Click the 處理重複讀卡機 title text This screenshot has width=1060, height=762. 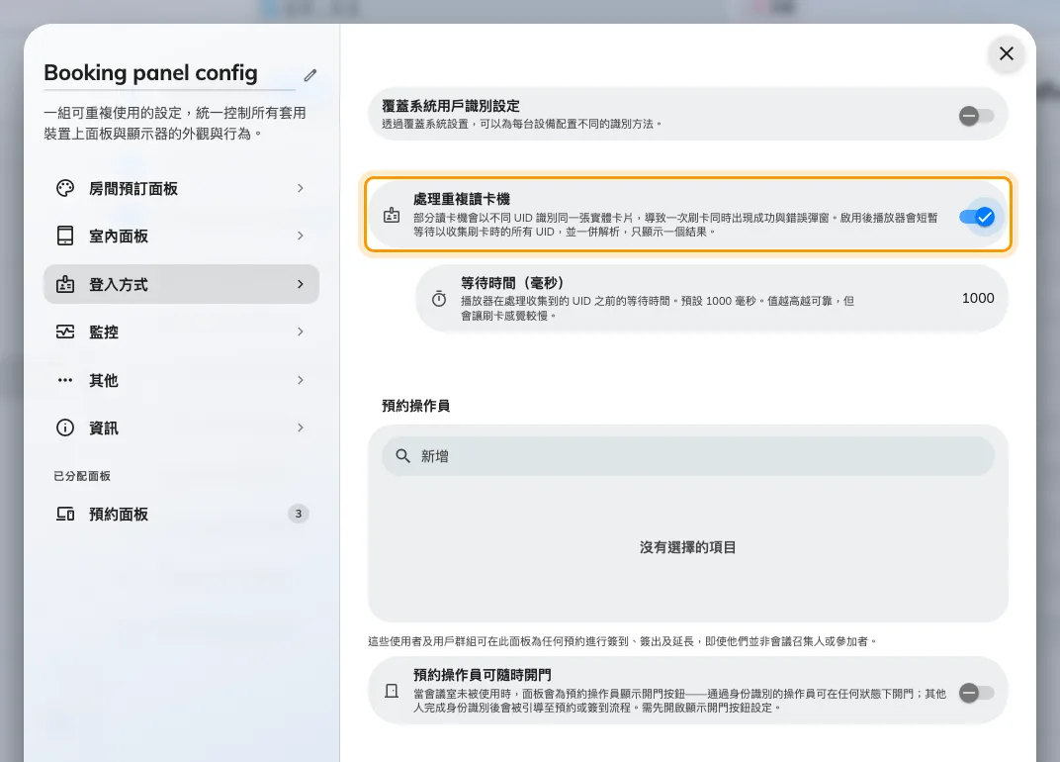462,199
